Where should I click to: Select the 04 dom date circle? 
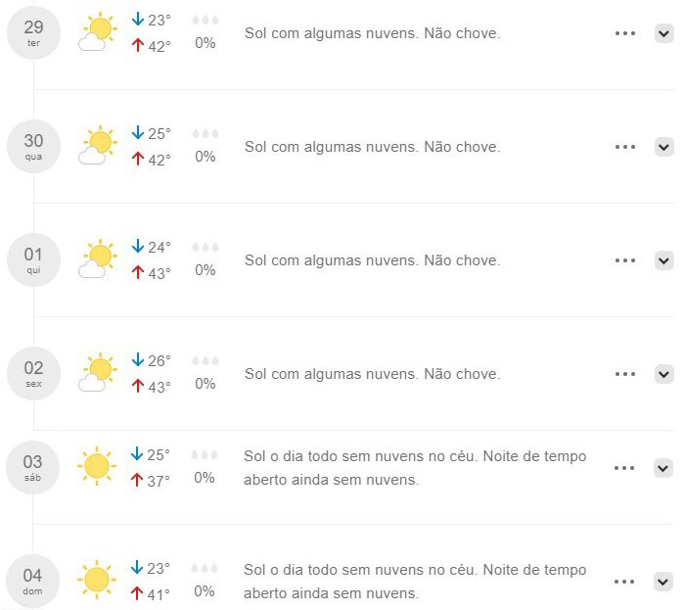pos(32,582)
